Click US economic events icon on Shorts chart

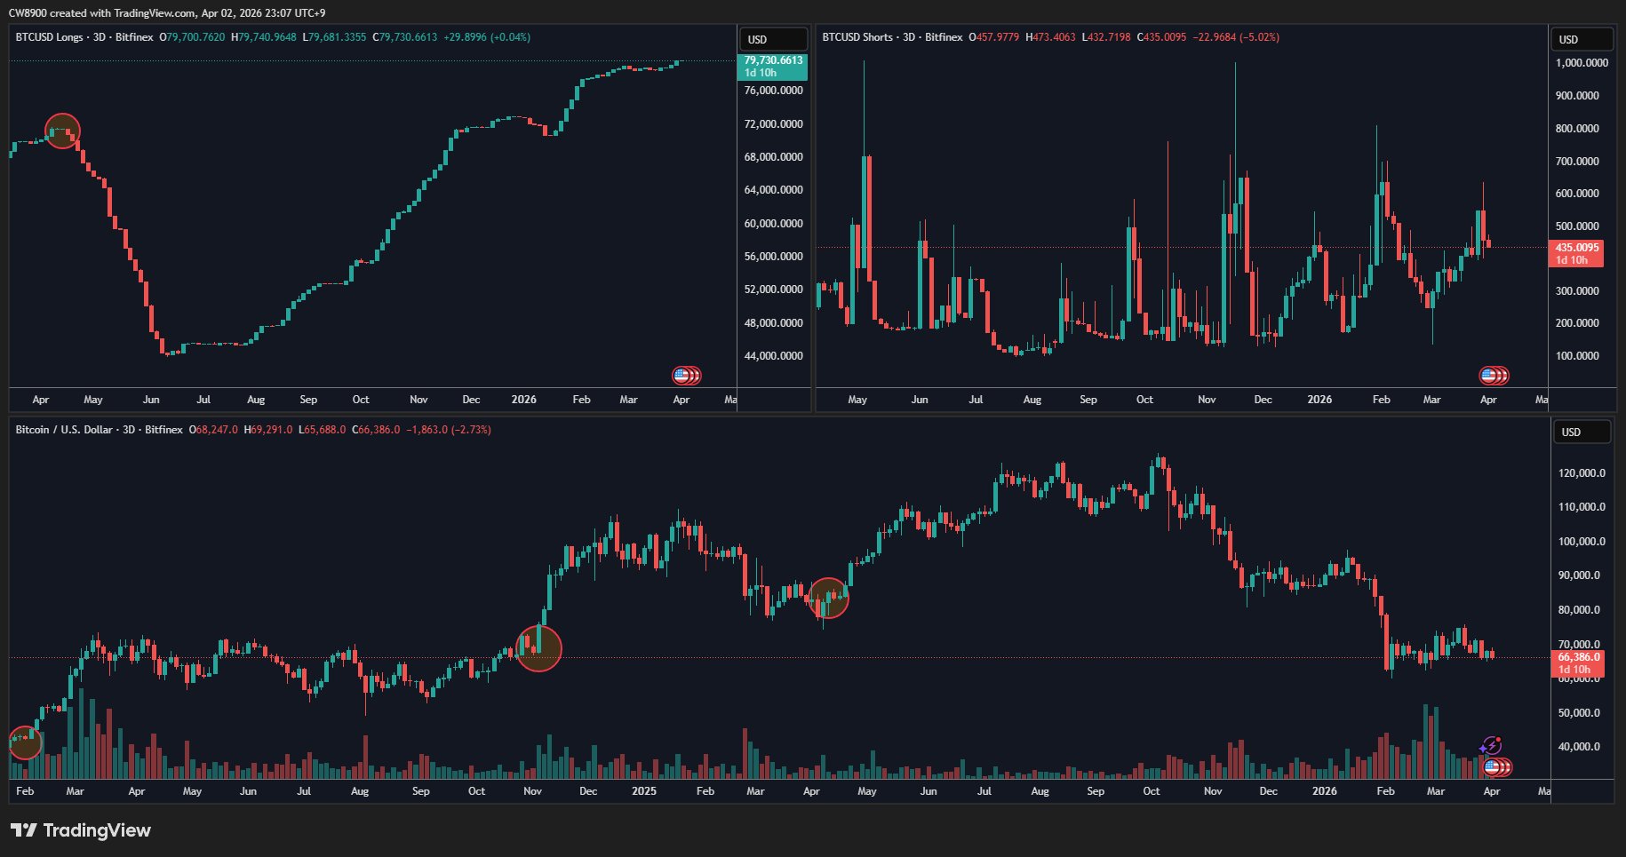click(x=1493, y=376)
